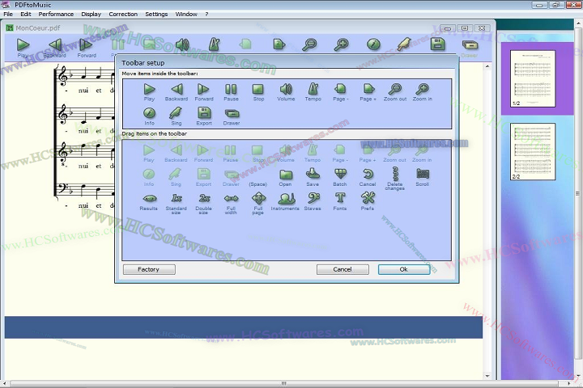583x388 pixels.
Task: Click the Drawer icon in main toolbar
Action: pyautogui.click(x=470, y=45)
